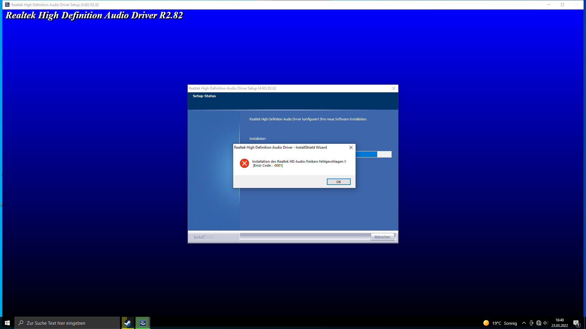This screenshot has width=586, height=329.
Task: Open the clock and date calendar
Action: tap(559, 323)
